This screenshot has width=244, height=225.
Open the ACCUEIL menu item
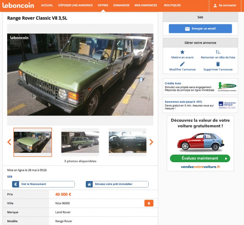[47, 5]
